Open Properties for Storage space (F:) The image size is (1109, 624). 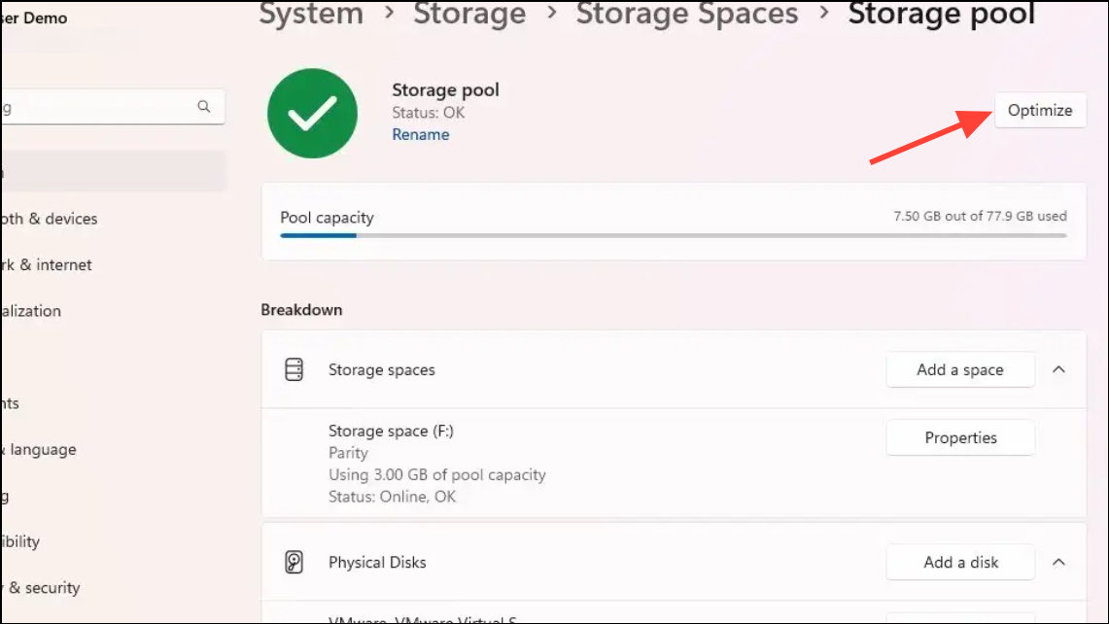coord(959,437)
